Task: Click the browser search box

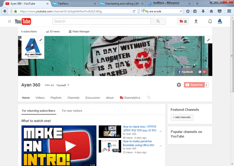Action: 162,11
